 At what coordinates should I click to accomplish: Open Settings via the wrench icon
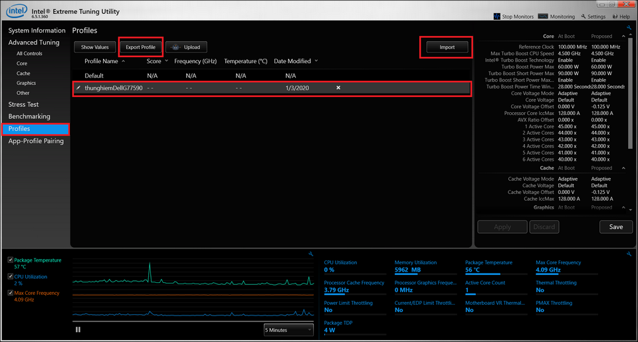(583, 17)
